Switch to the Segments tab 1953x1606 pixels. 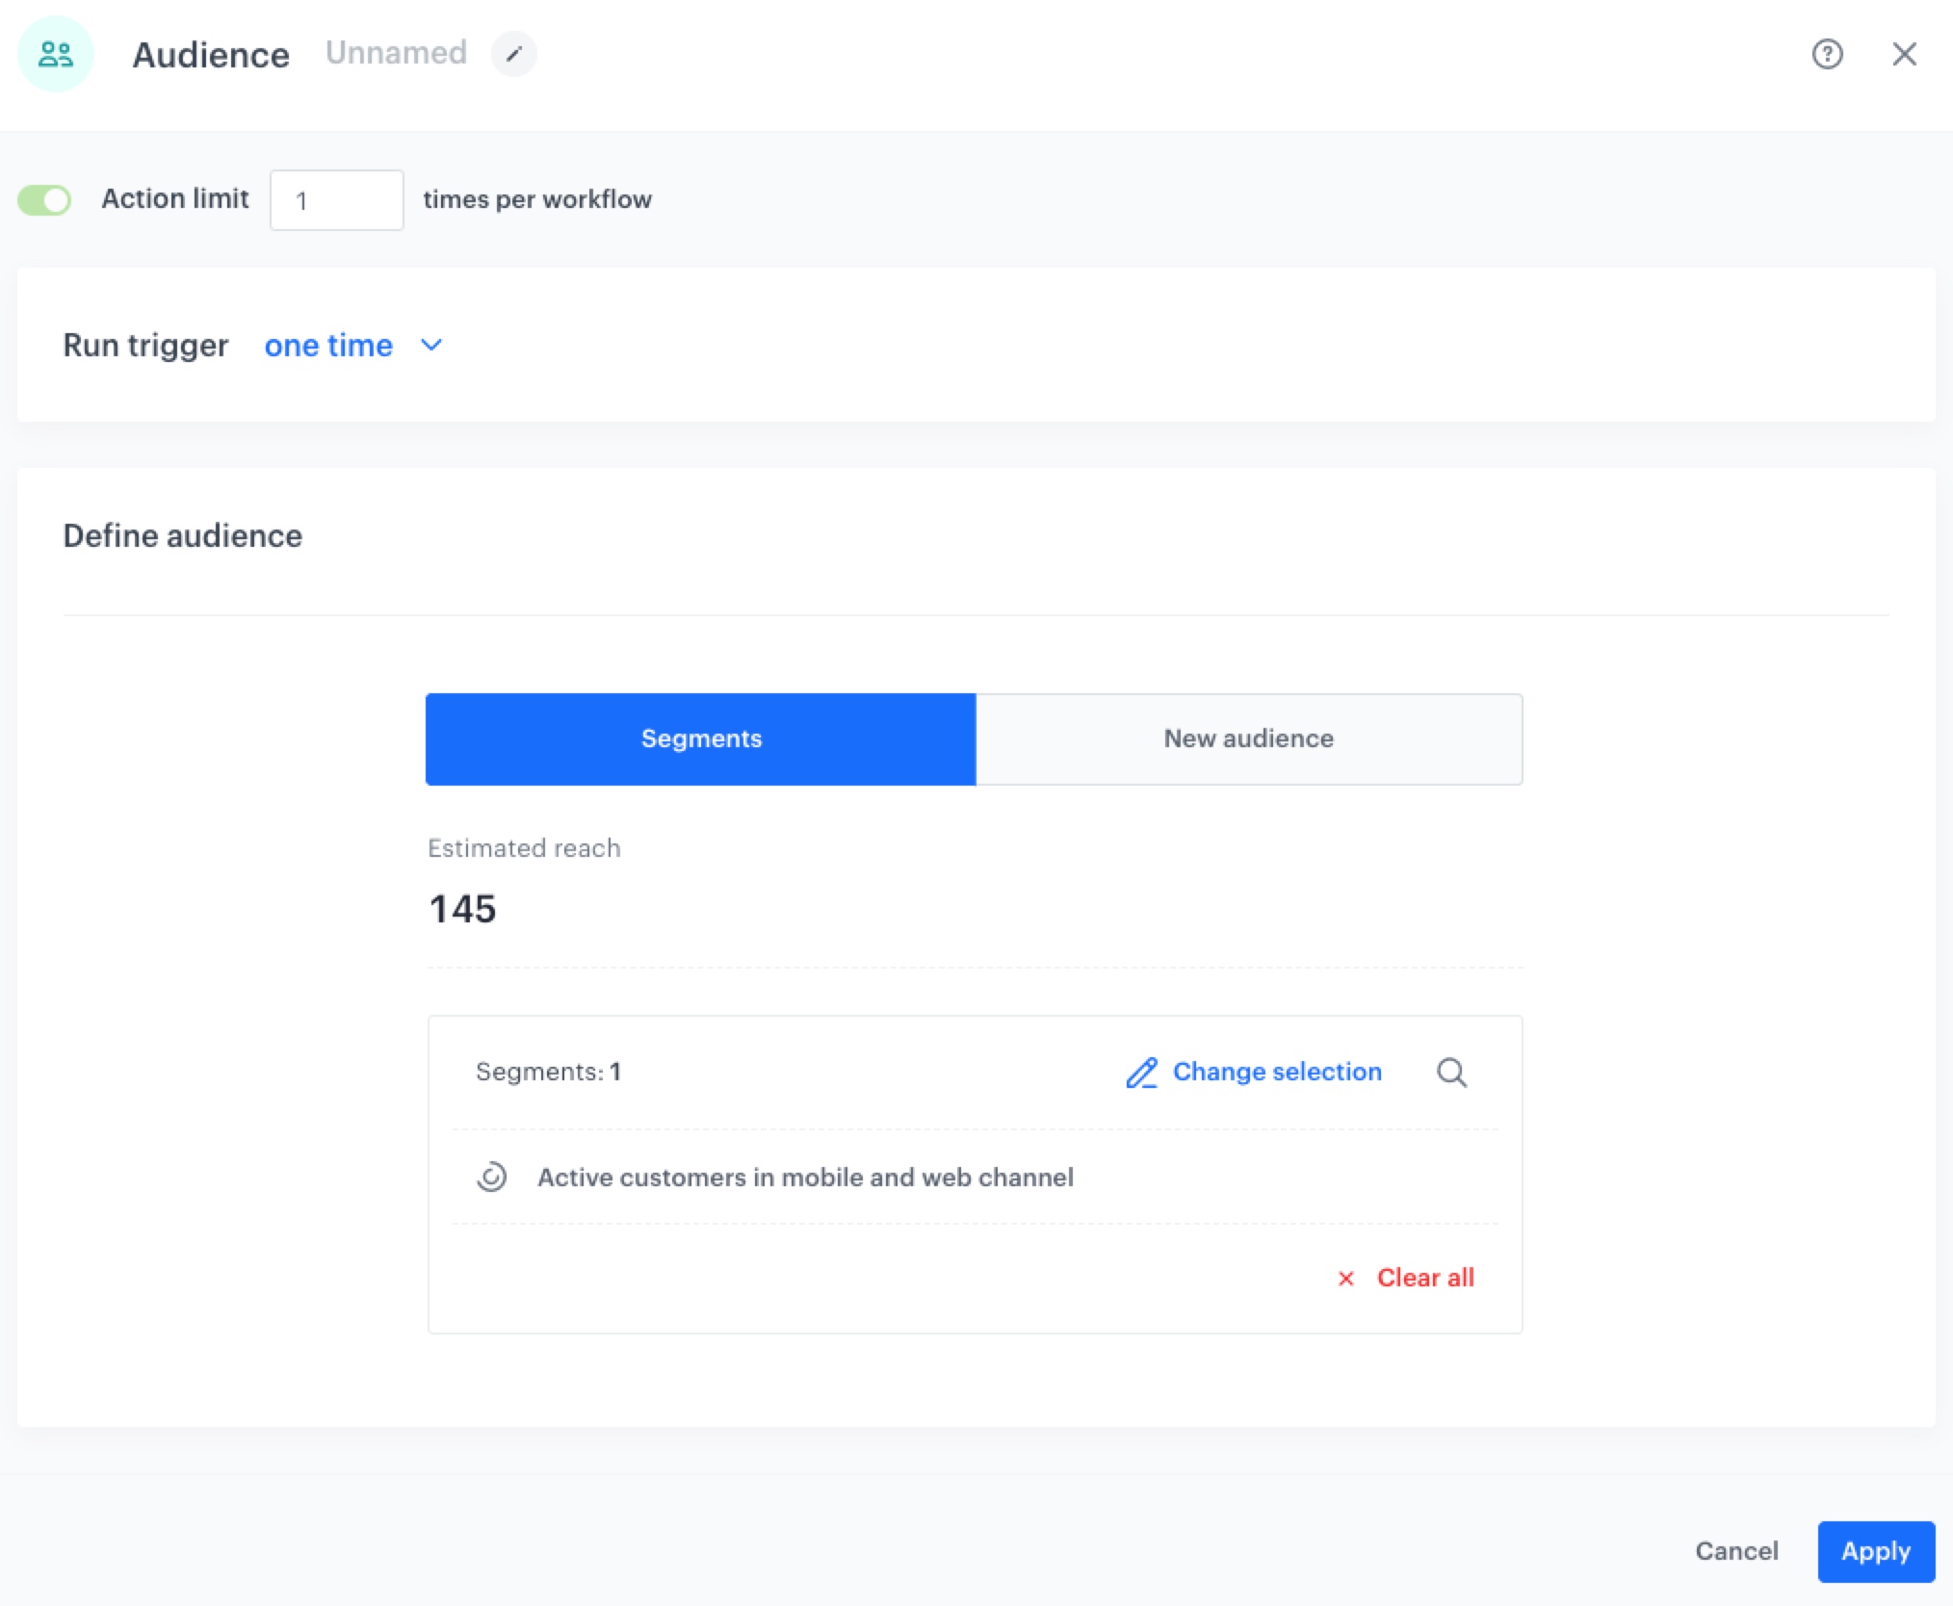[700, 738]
